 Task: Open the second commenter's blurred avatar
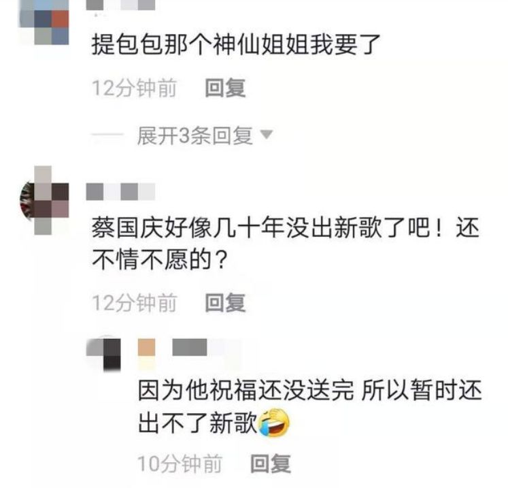(44, 200)
